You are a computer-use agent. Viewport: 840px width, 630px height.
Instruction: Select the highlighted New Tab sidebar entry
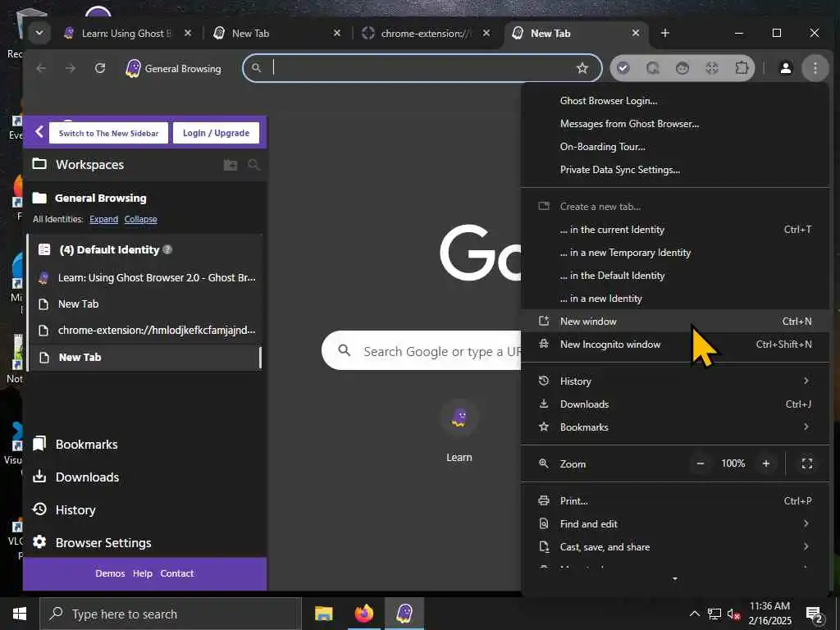click(146, 358)
